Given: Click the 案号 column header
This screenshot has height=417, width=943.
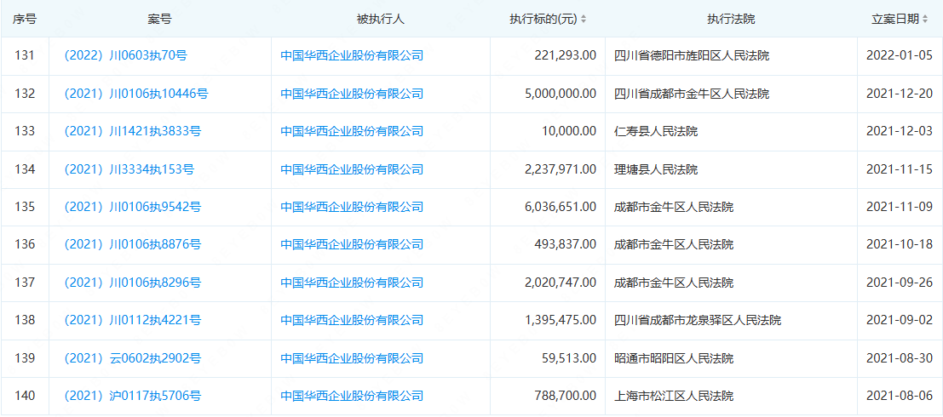Looking at the screenshot, I should pyautogui.click(x=160, y=19).
